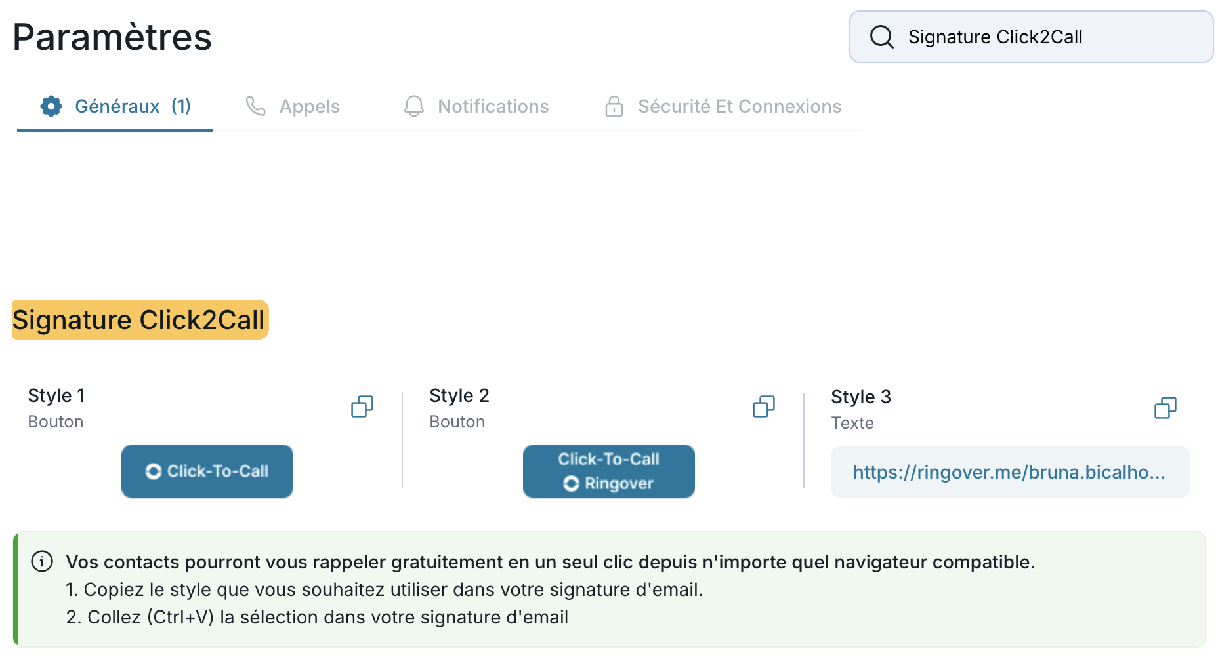Viewport: 1218px width, 653px height.
Task: Copy Style 1 button signature
Action: [x=362, y=406]
